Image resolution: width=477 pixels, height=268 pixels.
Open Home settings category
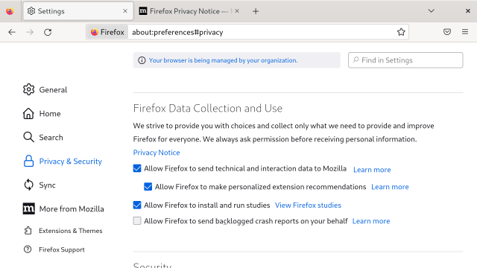42,114
